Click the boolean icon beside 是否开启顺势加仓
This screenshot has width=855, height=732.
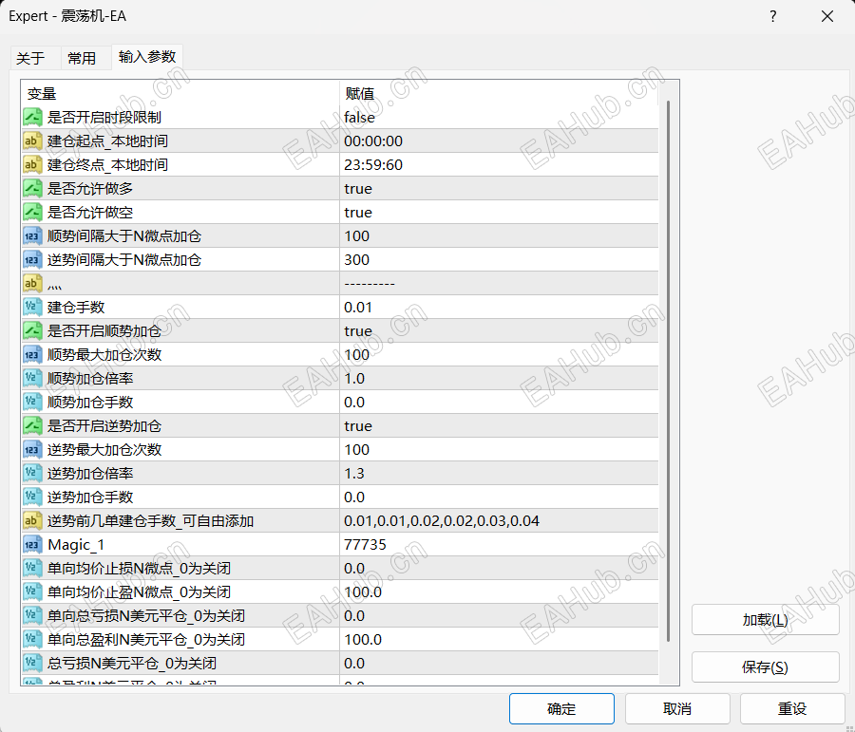[32, 330]
